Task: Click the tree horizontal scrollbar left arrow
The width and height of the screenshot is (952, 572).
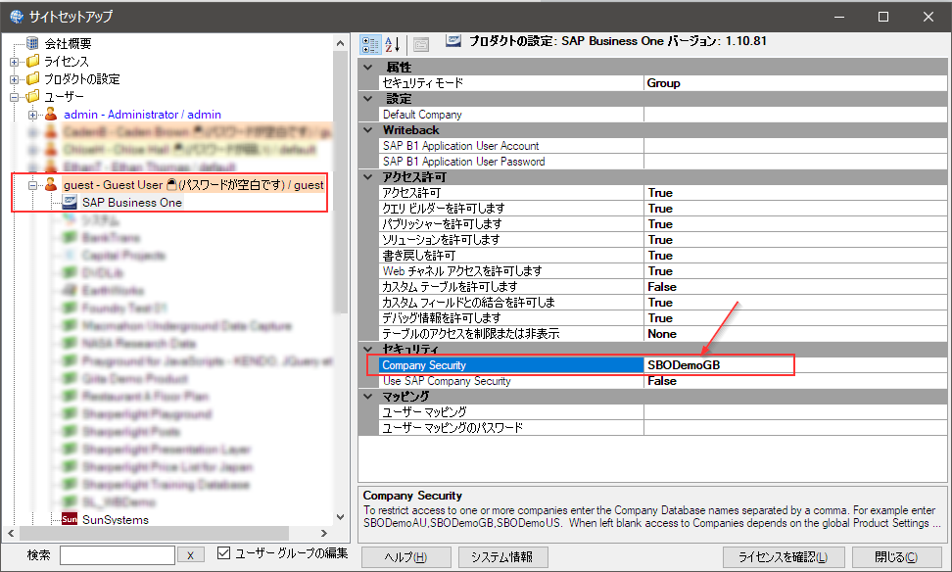Action: point(11,533)
